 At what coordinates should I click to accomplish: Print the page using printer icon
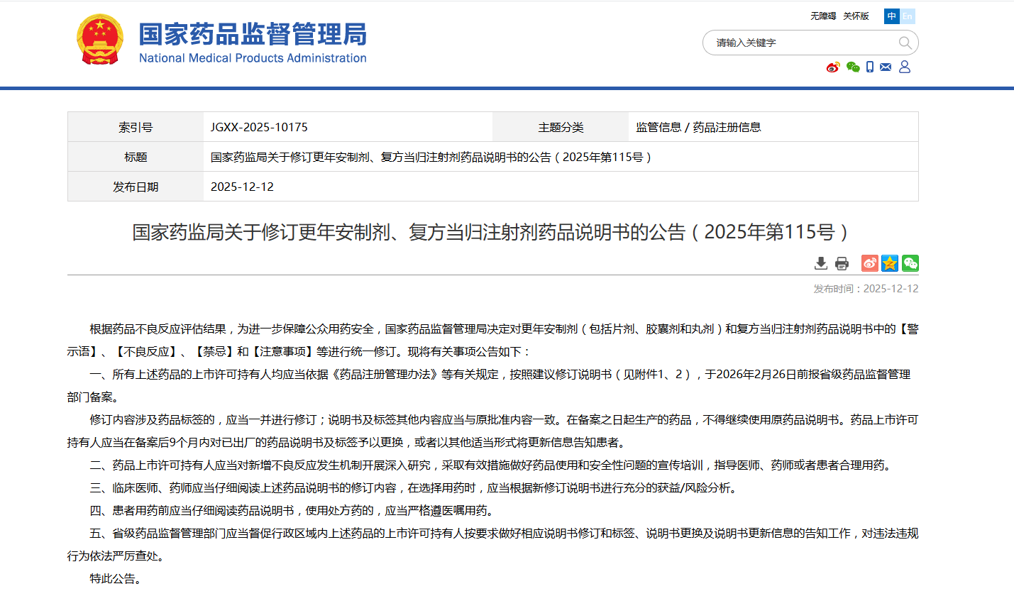[842, 263]
